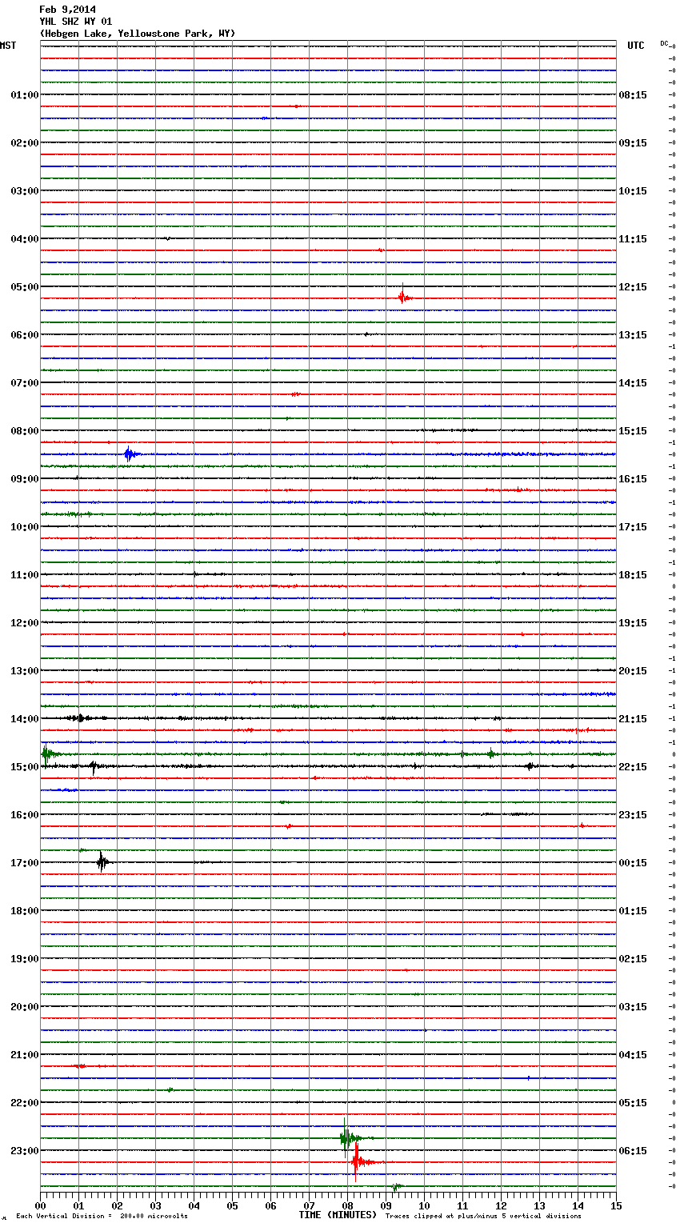Click the date label 'Feb 9,2014'
The width and height of the screenshot is (680, 1227).
click(67, 10)
